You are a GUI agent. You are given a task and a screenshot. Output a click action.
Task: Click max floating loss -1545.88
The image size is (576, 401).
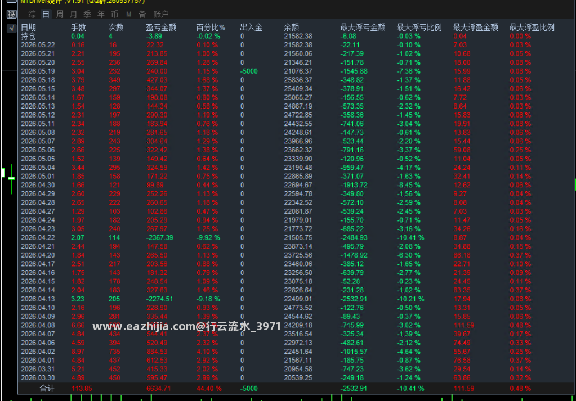(x=354, y=71)
